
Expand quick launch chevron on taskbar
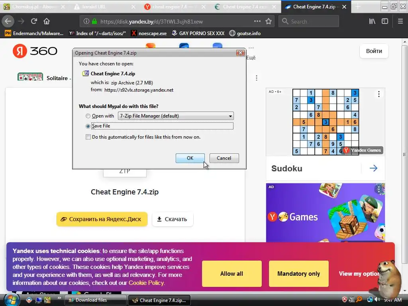59,298
